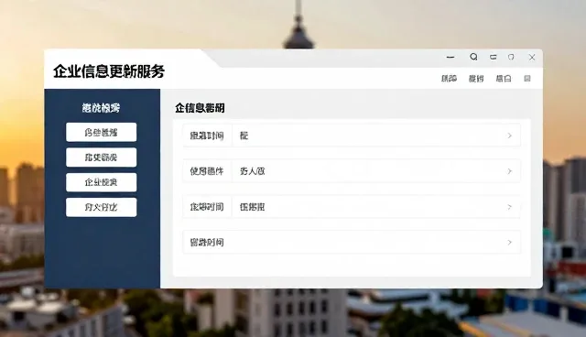Click the window icon between magnifier and maximize
586x337 pixels.
(494, 57)
